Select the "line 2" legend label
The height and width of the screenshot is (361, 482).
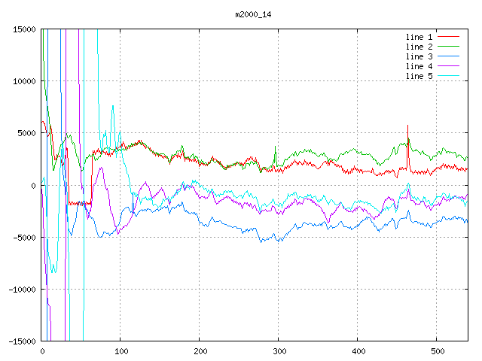click(419, 47)
